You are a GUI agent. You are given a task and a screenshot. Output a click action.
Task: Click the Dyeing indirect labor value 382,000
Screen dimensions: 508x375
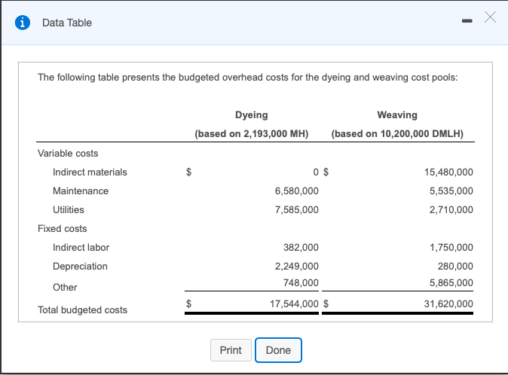click(301, 247)
